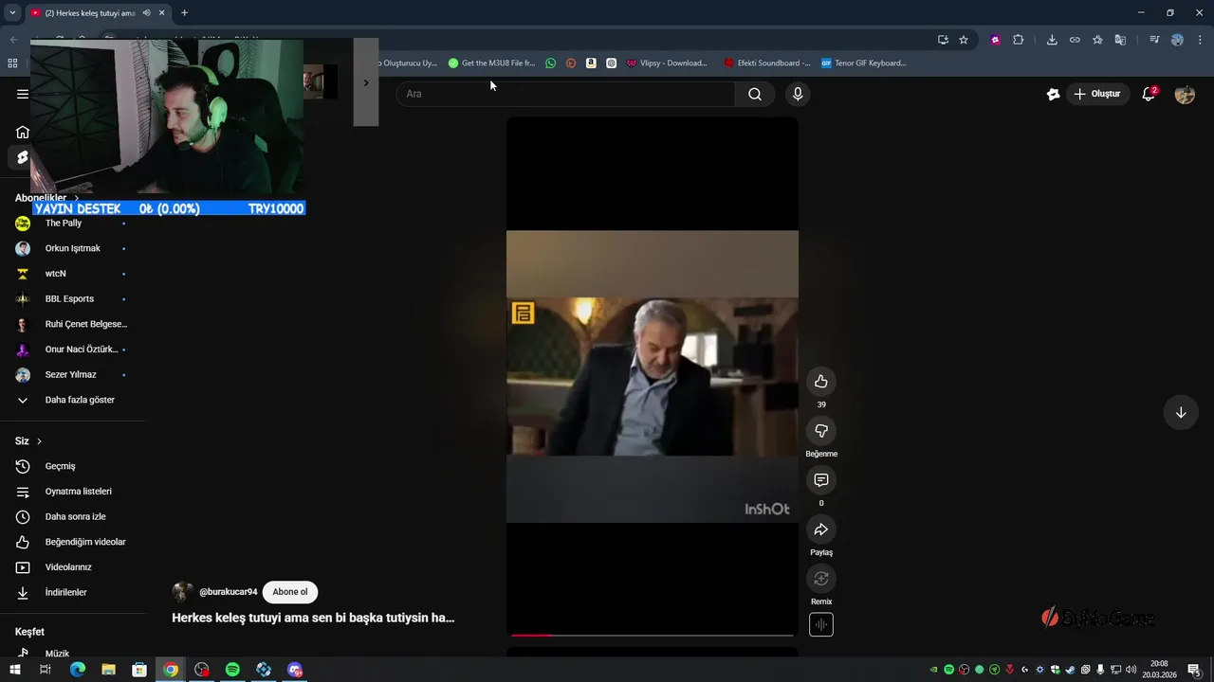Open the Google Translate extension icon
Image resolution: width=1214 pixels, height=682 pixels.
coord(1120,40)
